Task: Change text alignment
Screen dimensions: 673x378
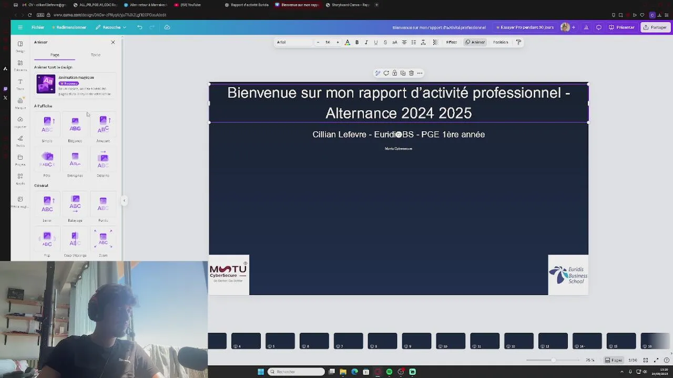Action: tap(404, 42)
